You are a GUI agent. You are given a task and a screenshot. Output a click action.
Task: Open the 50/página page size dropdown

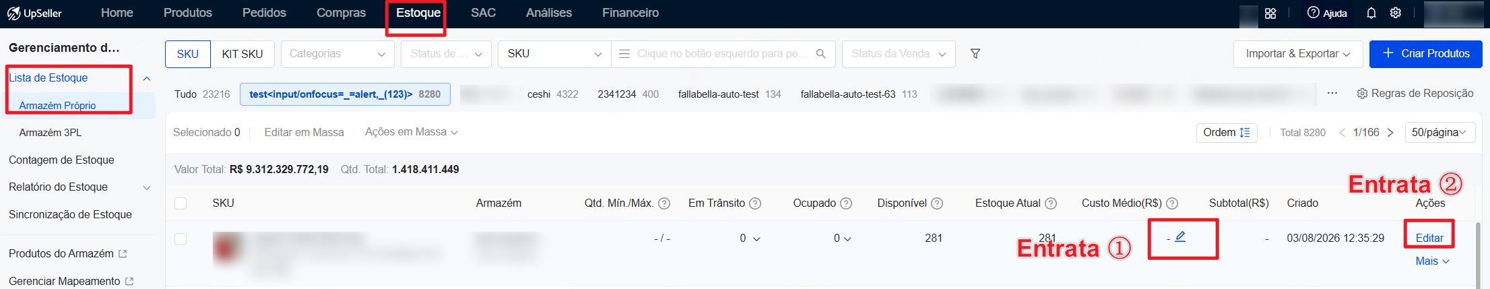point(1440,133)
